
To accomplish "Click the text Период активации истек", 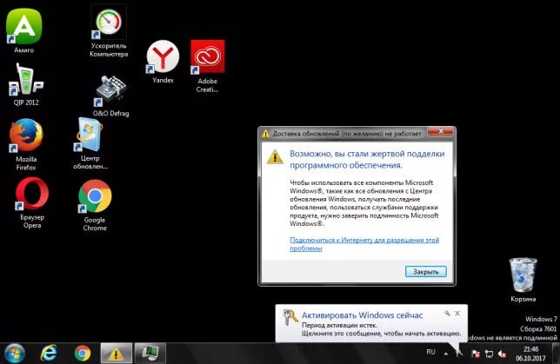I will point(339,326).
